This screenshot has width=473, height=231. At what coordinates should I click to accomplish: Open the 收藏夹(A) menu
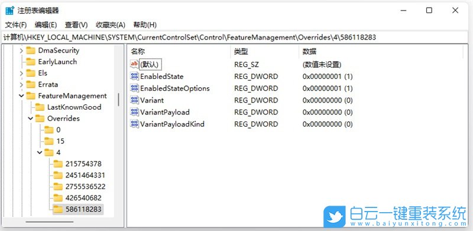[x=111, y=25]
